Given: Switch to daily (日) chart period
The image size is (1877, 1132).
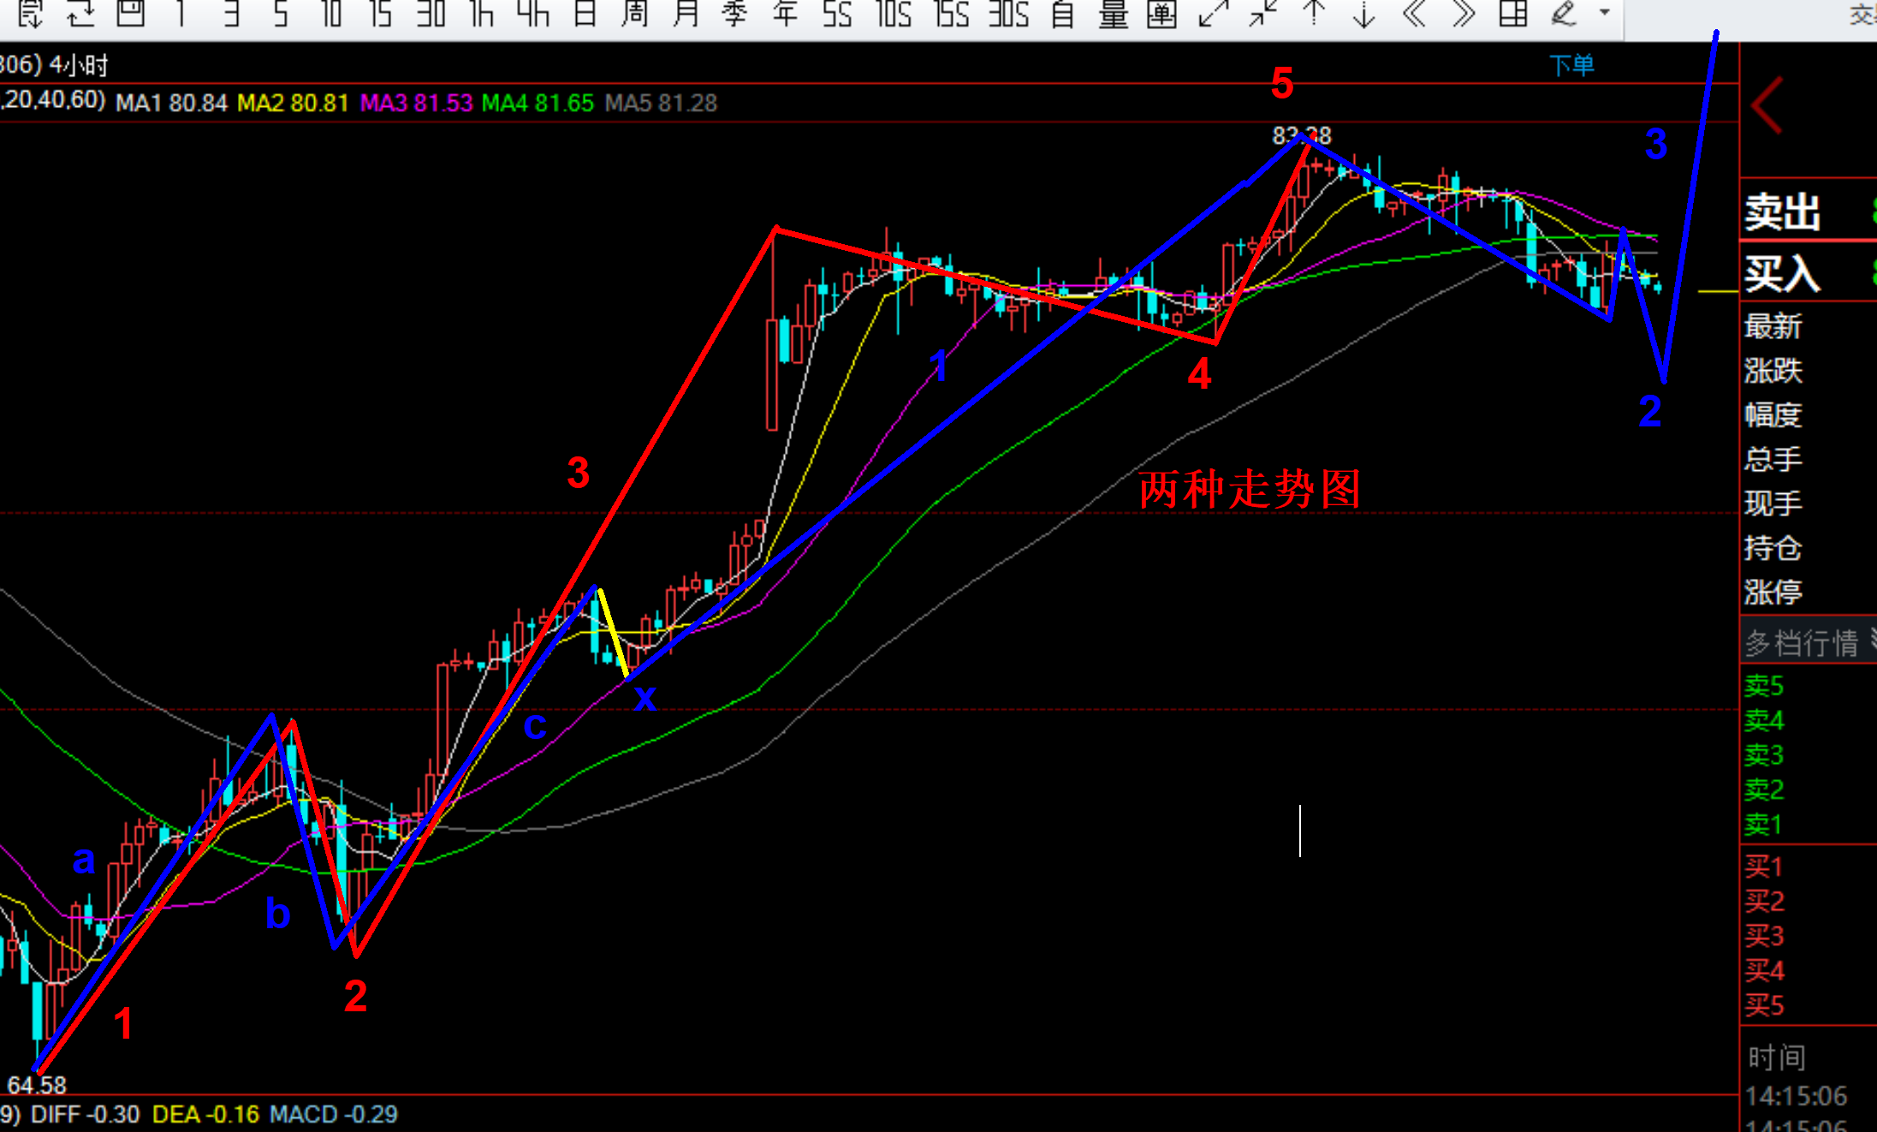Looking at the screenshot, I should click(x=585, y=14).
